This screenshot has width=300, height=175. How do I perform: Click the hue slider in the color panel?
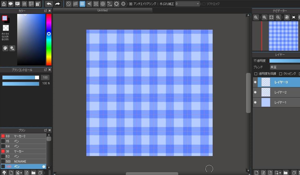[49, 39]
